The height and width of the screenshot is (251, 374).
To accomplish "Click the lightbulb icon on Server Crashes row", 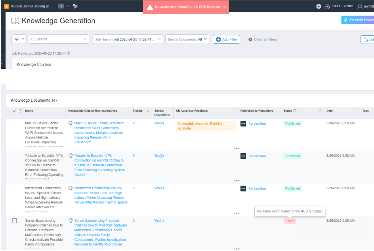I will tap(71, 221).
